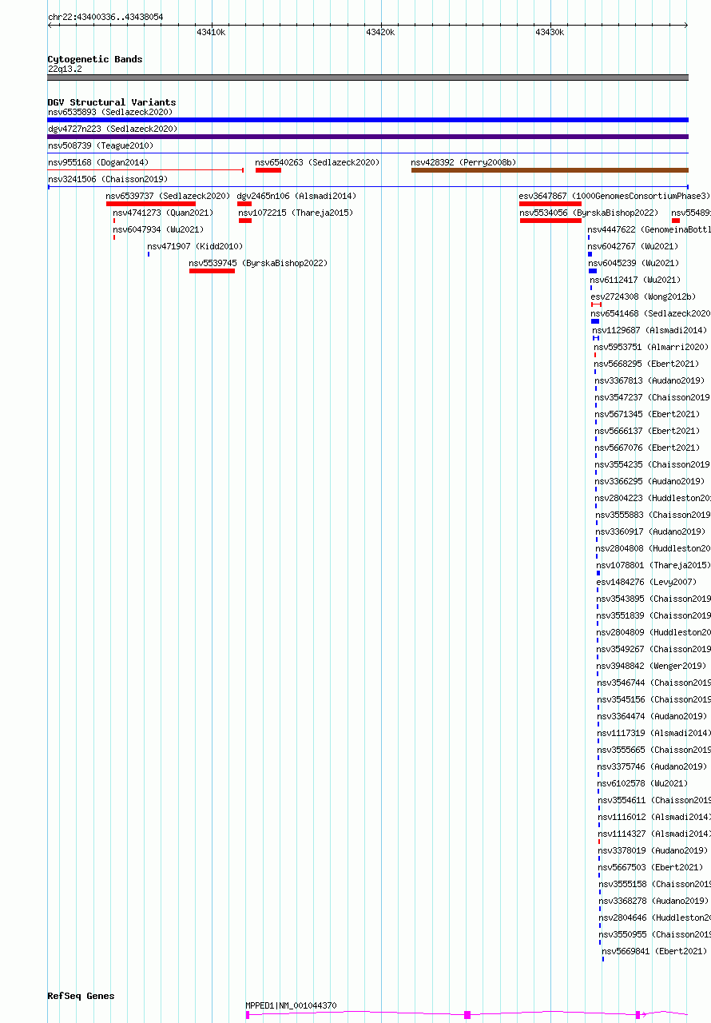Click nsv1114327 (Alsmadi2014) label
The height and width of the screenshot is (1023, 711).
click(655, 834)
